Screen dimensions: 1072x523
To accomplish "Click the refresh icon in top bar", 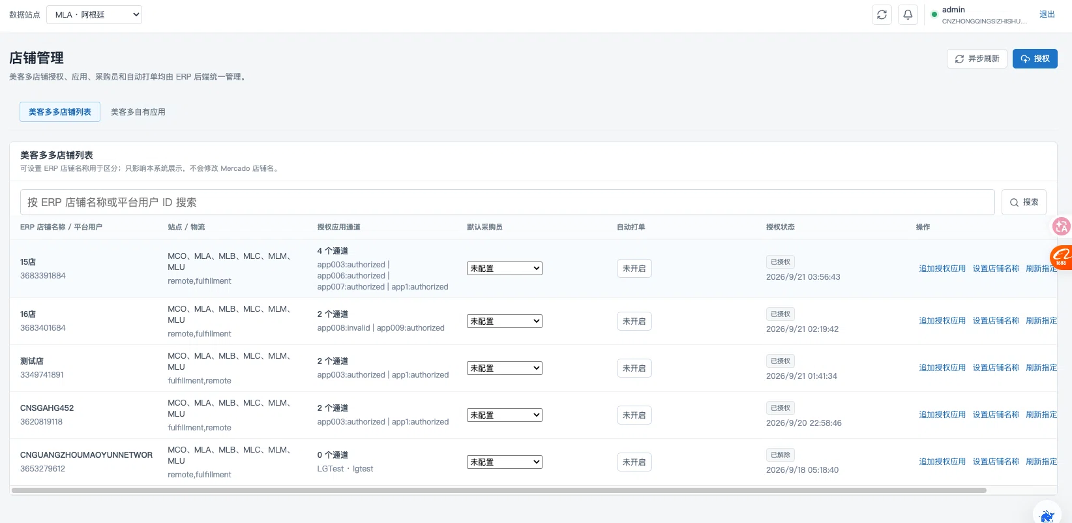I will [882, 14].
